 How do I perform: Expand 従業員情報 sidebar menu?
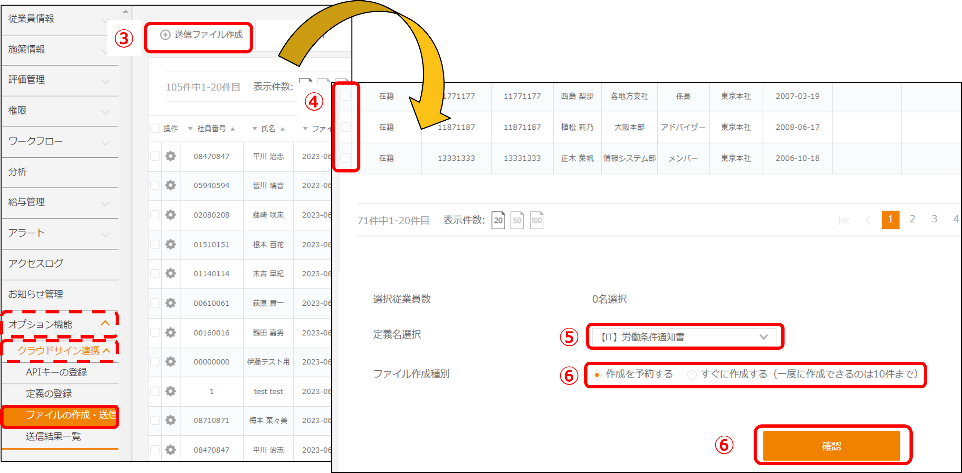[x=60, y=19]
